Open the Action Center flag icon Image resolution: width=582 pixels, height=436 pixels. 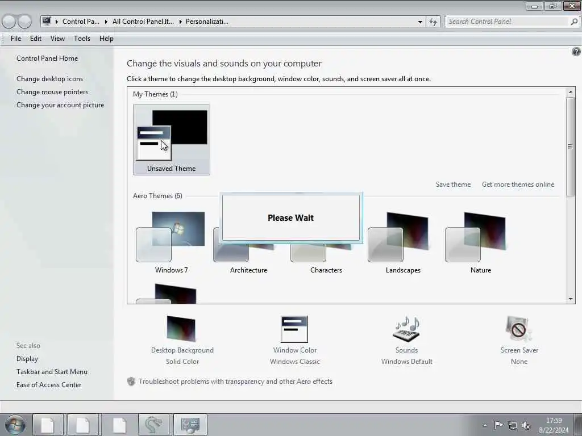click(x=498, y=425)
